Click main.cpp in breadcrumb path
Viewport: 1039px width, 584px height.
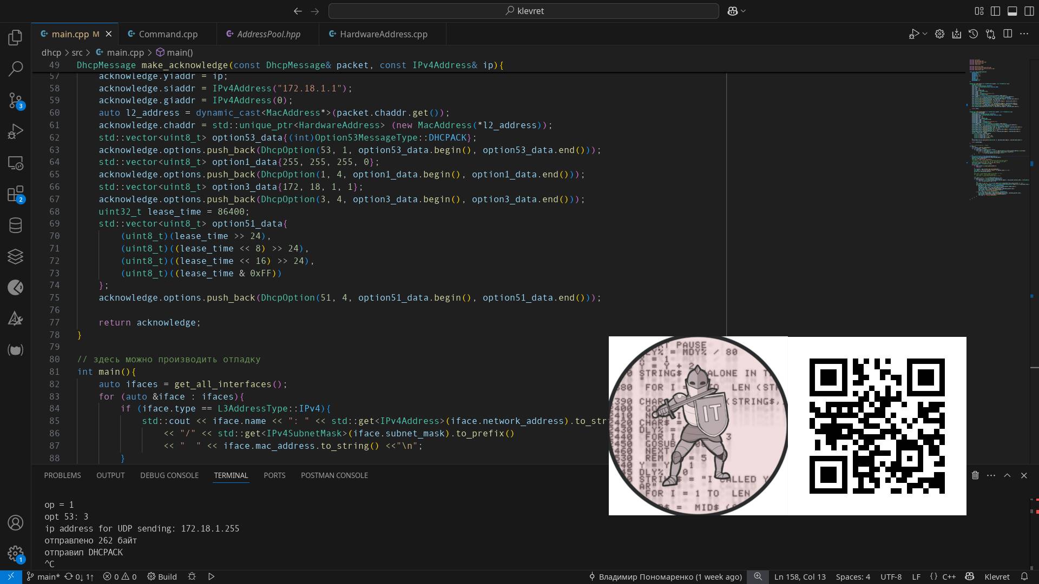[125, 52]
